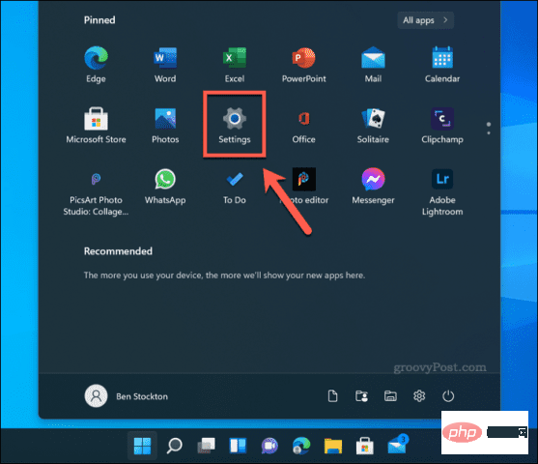Open the Photos app
This screenshot has height=464, width=538.
coord(165,125)
